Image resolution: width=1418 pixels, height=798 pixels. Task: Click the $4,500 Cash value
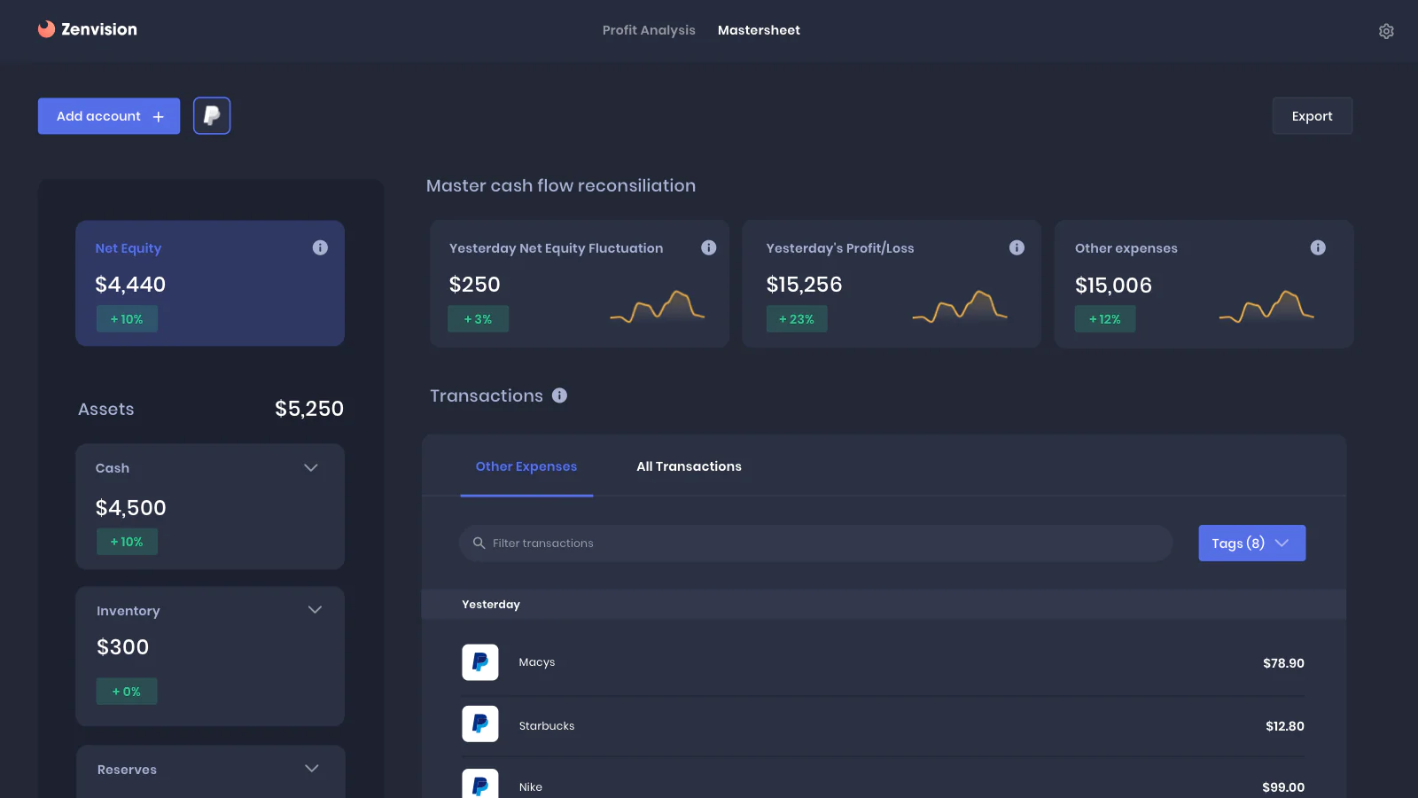tap(131, 508)
